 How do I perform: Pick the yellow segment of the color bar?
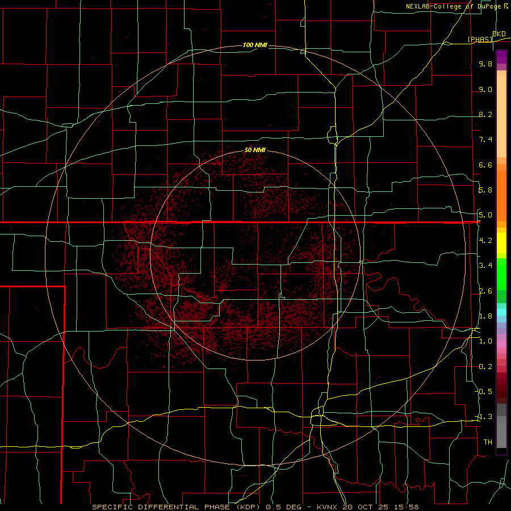pyautogui.click(x=501, y=243)
